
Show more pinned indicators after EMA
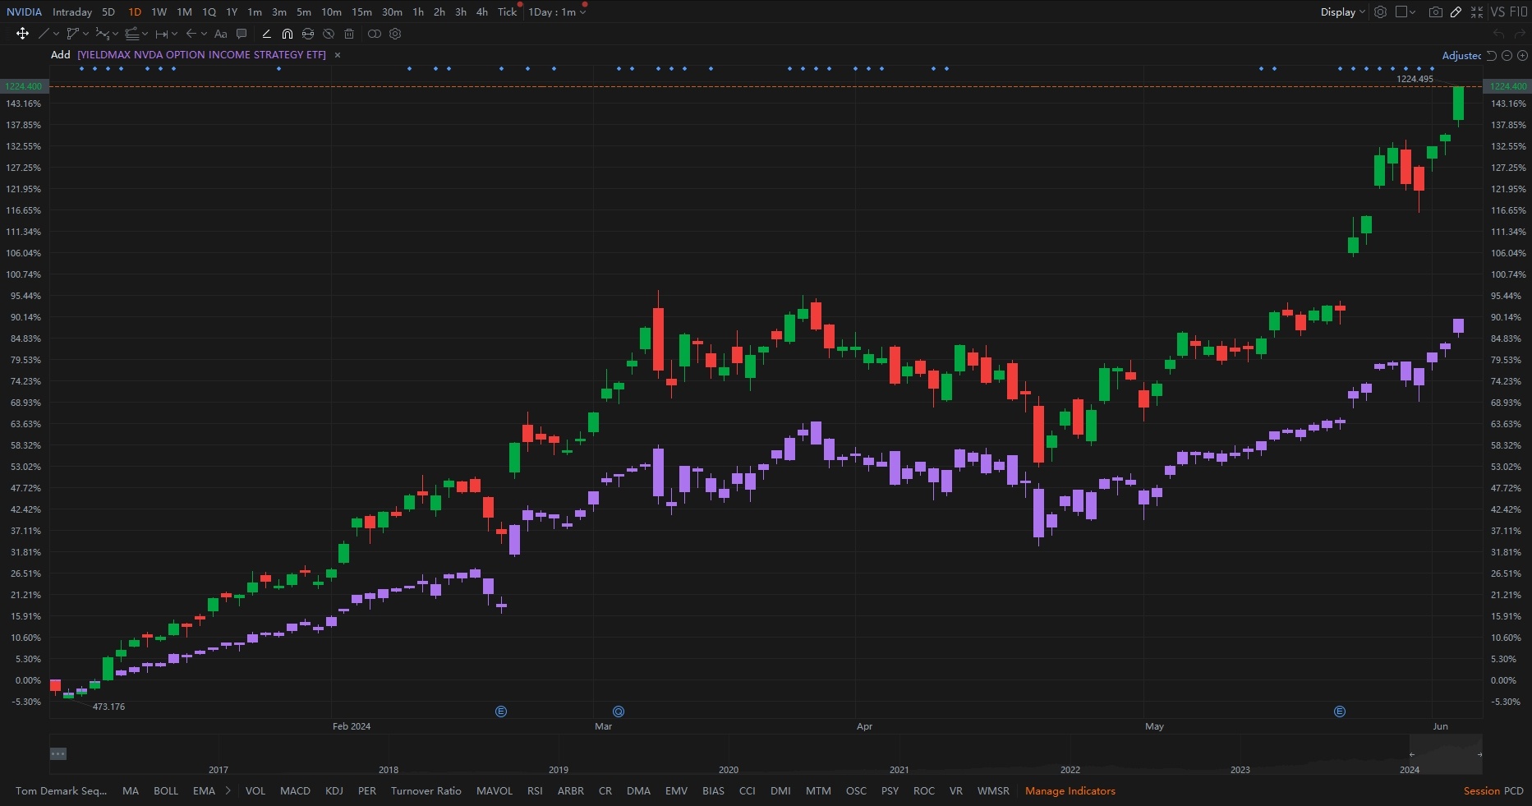[x=228, y=791]
